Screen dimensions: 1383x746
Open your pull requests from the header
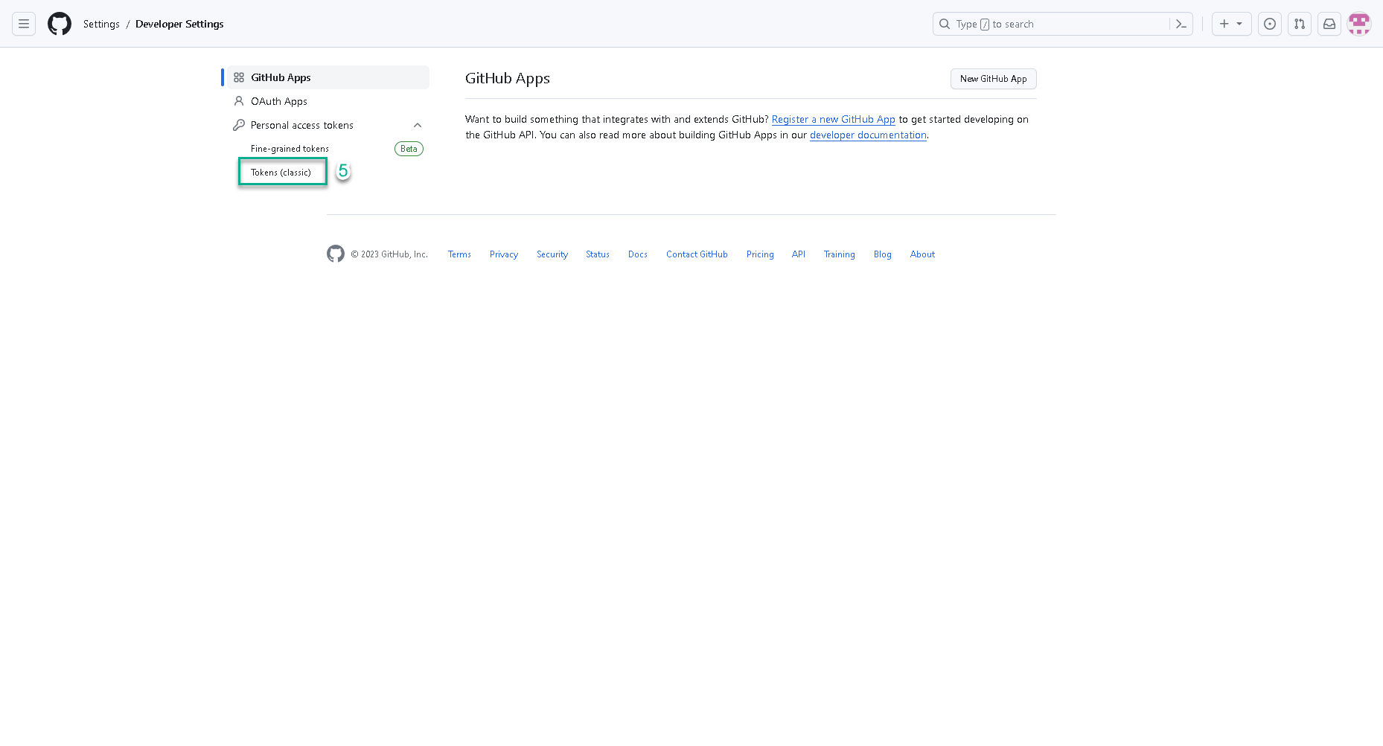pyautogui.click(x=1300, y=24)
